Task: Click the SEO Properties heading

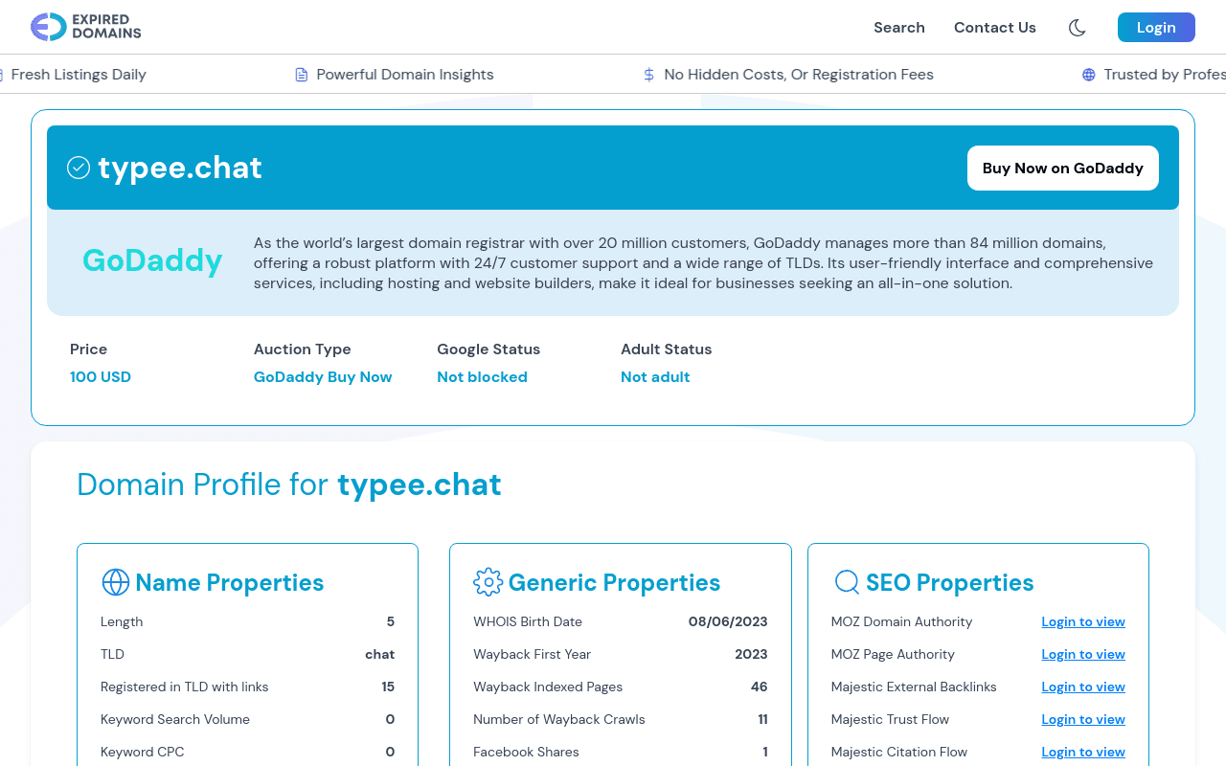Action: pyautogui.click(x=950, y=582)
